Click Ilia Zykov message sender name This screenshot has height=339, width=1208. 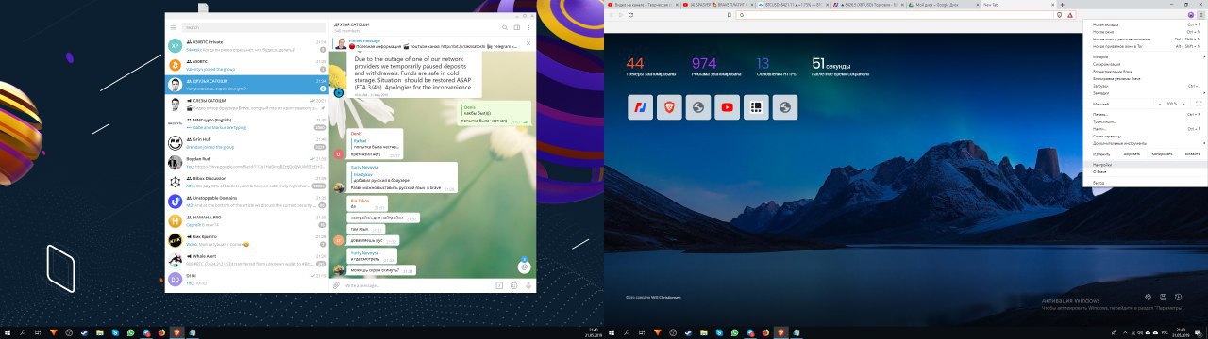(x=361, y=200)
